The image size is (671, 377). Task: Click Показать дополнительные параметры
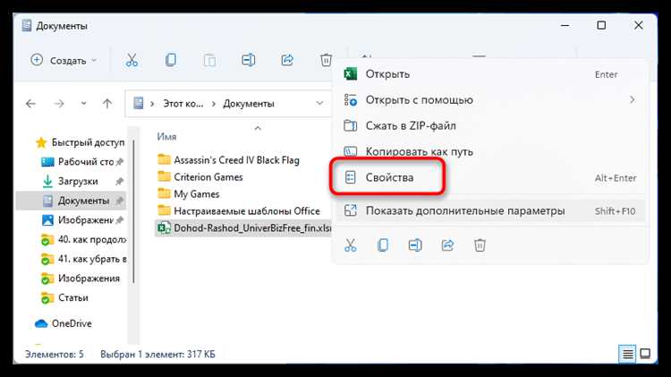tap(490, 210)
